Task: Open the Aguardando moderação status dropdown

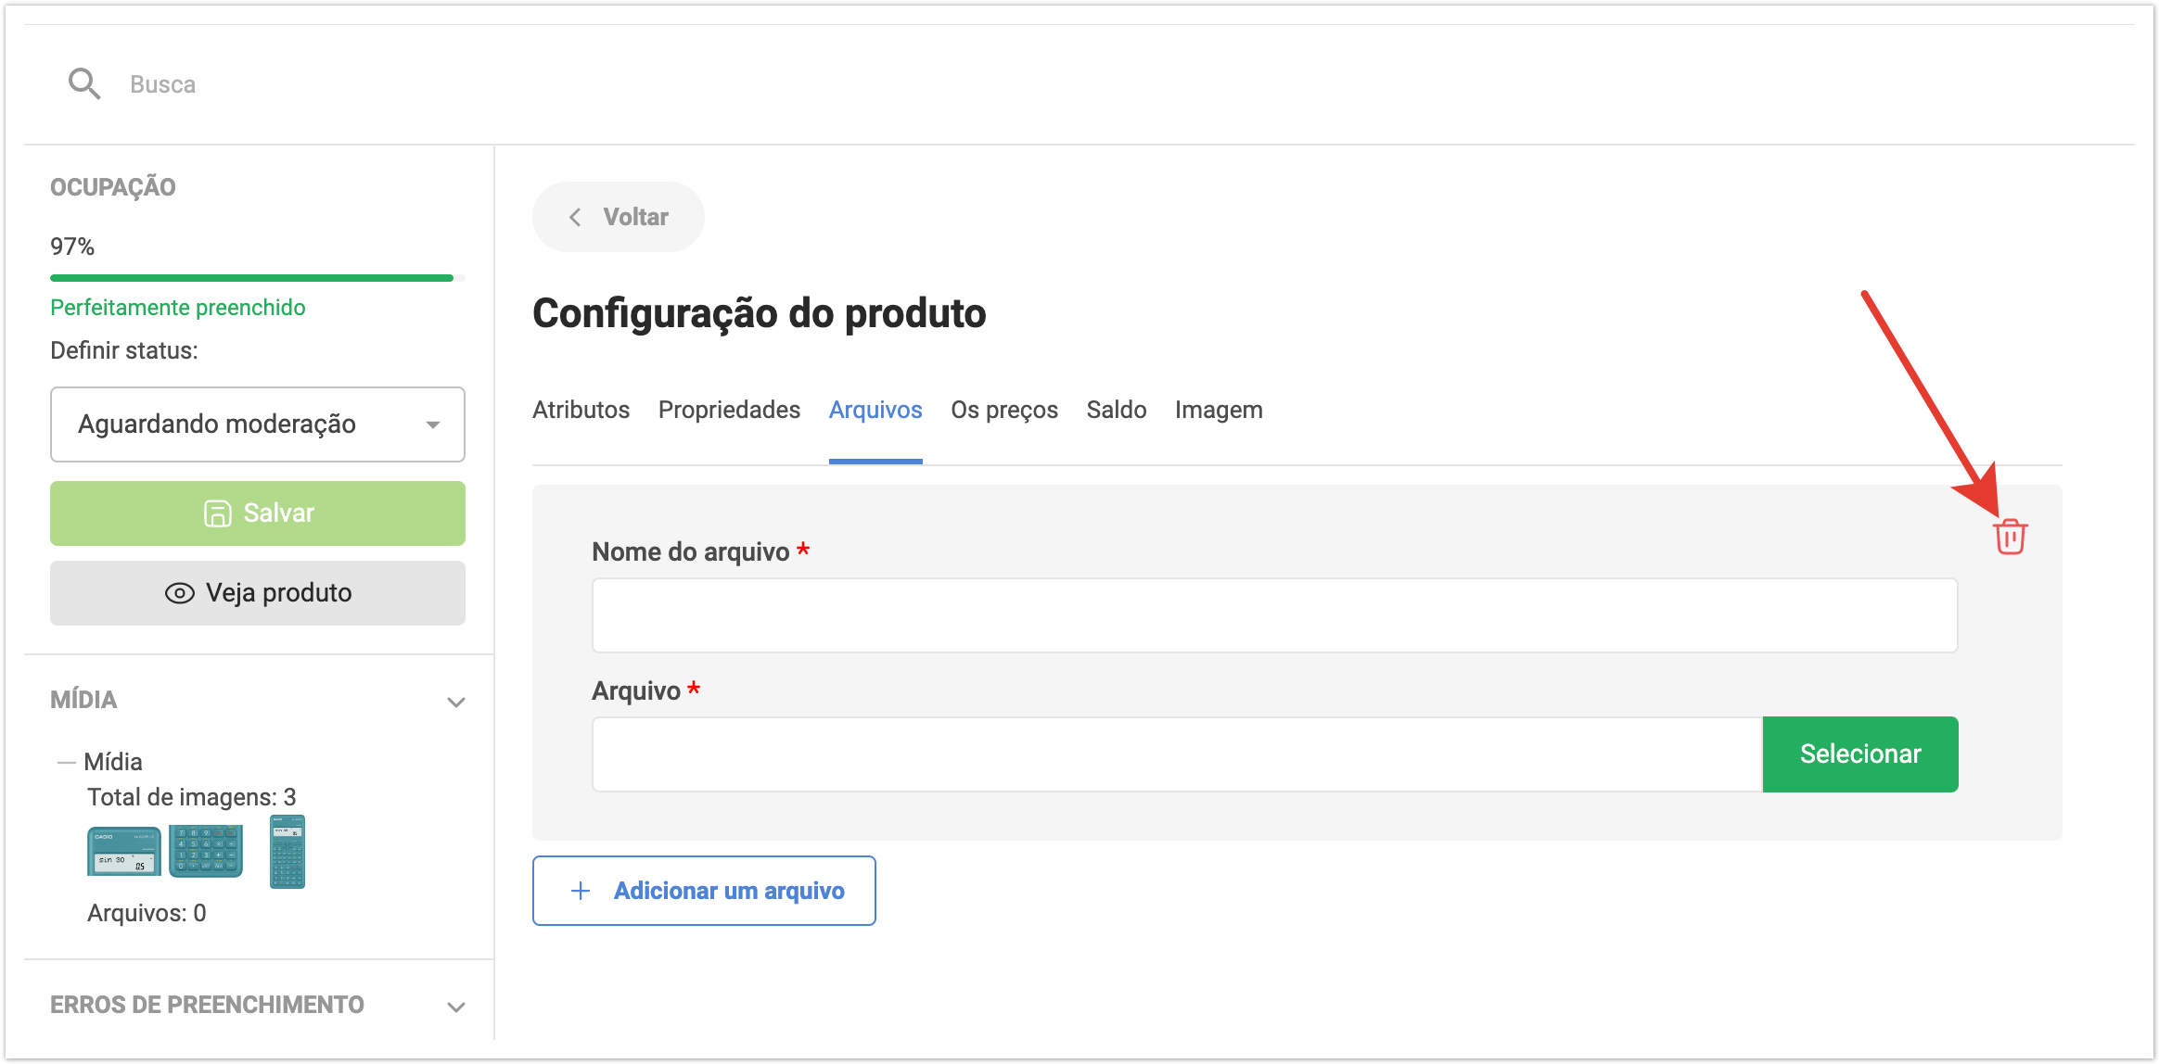Action: (x=257, y=424)
